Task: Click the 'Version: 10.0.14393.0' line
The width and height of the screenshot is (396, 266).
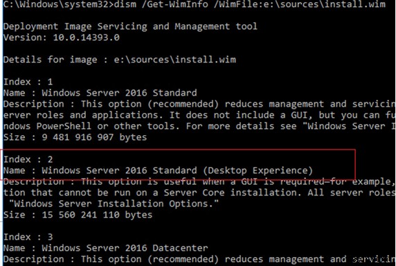Action: coord(62,37)
